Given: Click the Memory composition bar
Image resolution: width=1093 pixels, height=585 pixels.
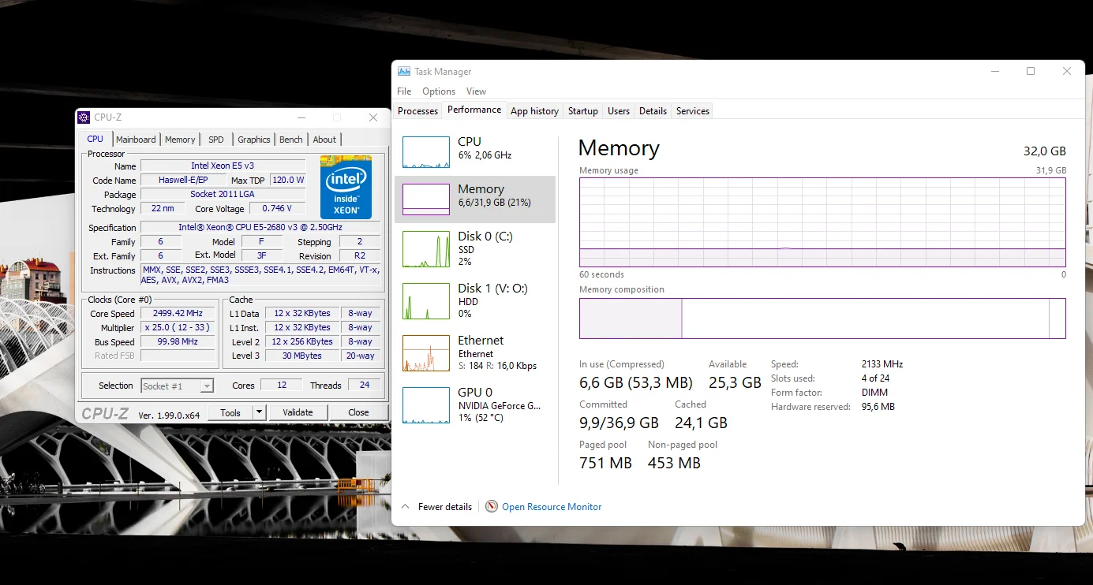Looking at the screenshot, I should (822, 319).
